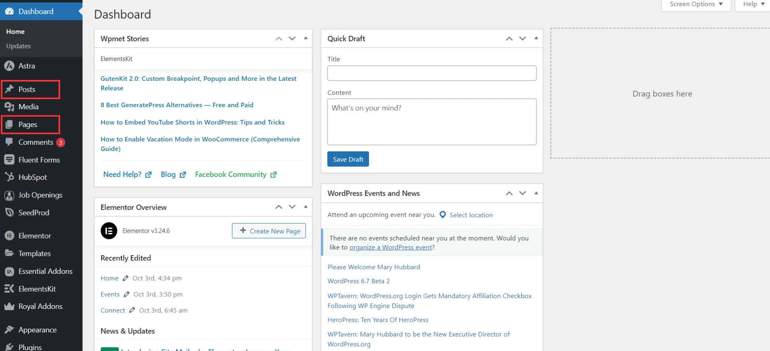Click the pencil edit icon next to Events
Viewport: 770px width, 351px height.
(x=126, y=295)
